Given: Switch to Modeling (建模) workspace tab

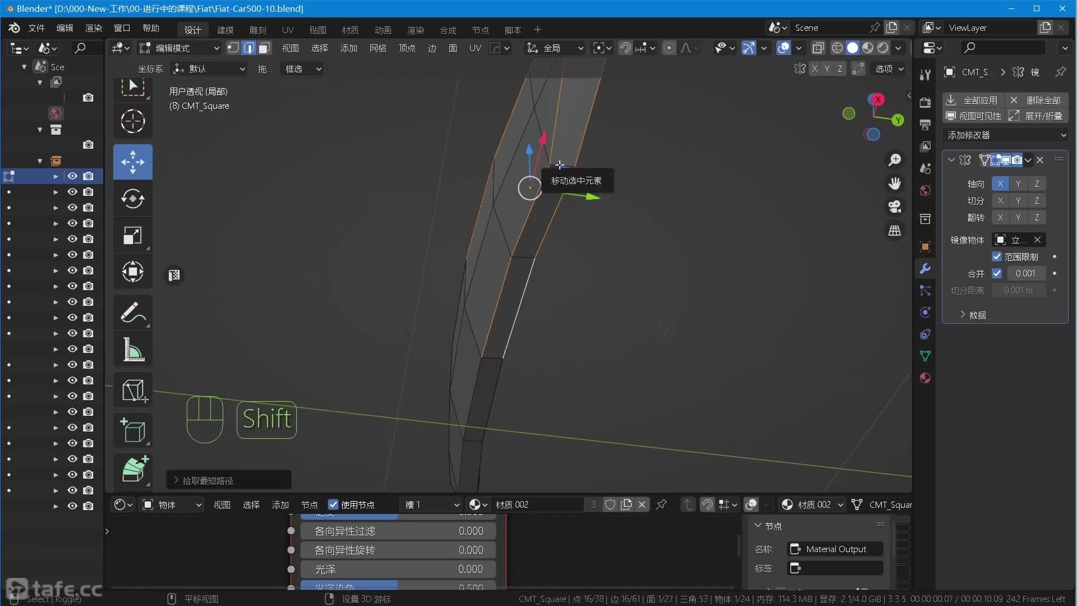Looking at the screenshot, I should [x=225, y=30].
